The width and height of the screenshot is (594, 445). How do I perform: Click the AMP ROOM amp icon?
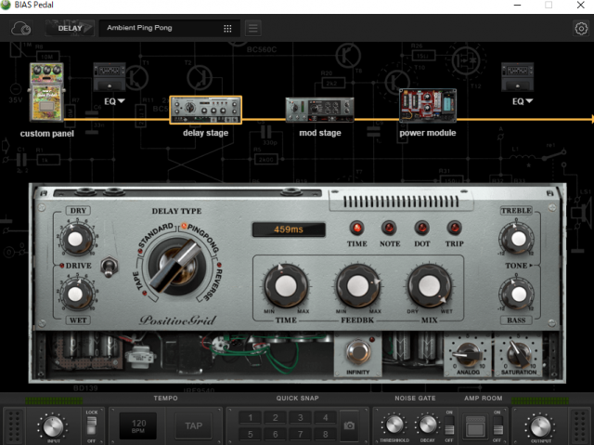click(x=476, y=426)
